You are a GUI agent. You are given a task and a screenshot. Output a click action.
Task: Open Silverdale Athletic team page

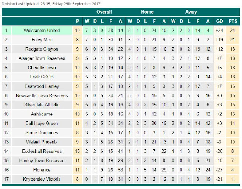(42, 105)
